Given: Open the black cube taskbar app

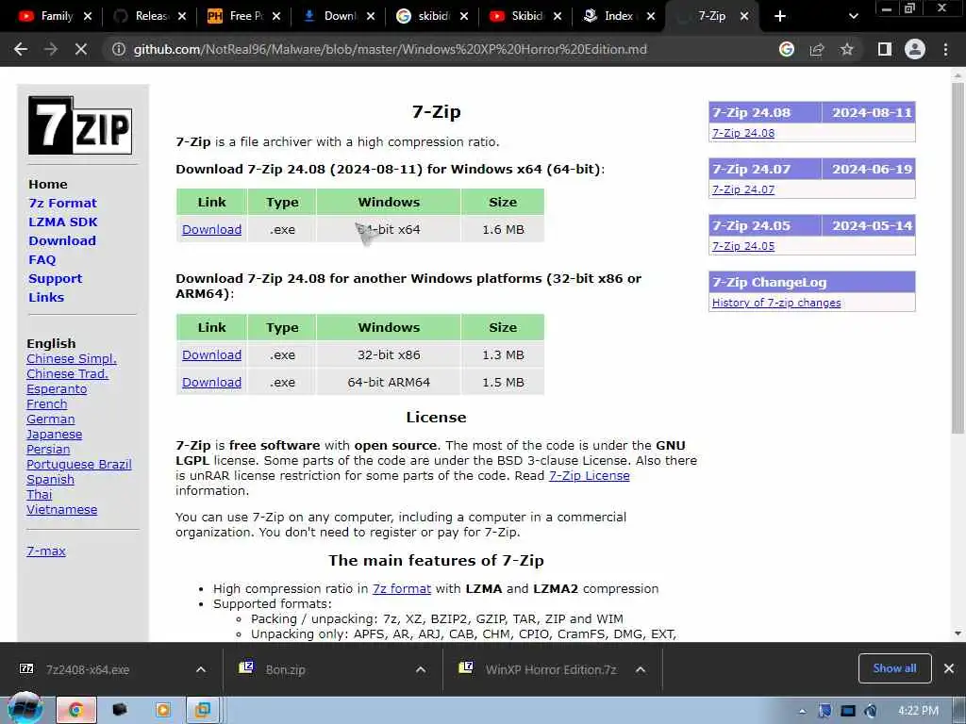Looking at the screenshot, I should [120, 710].
